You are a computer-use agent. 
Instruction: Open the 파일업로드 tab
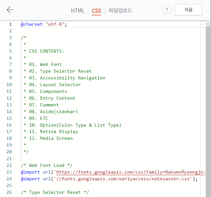120,11
